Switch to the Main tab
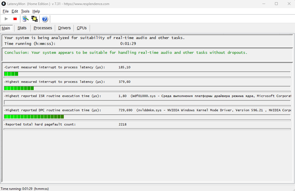The height and width of the screenshot is (191, 295). (x=6, y=28)
